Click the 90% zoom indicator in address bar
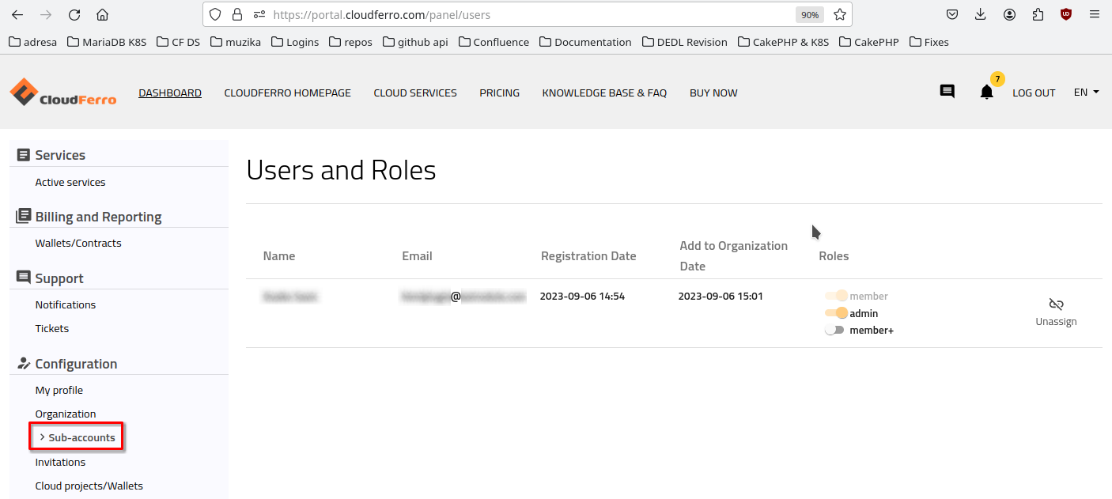This screenshot has height=499, width=1112. [809, 13]
